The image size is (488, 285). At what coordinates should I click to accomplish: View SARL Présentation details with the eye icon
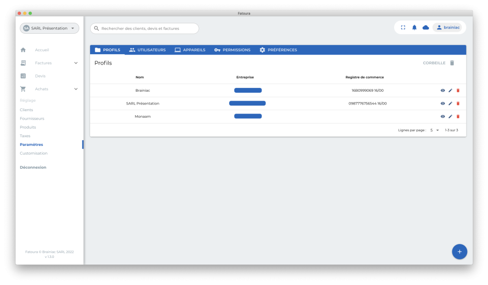(x=442, y=103)
